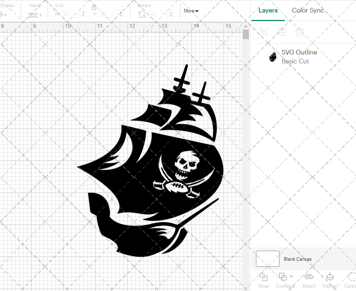Click the Duplicate layer icon

(282, 32)
